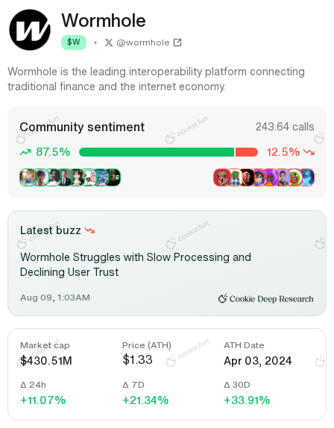Select the Pepe frog bearish avatar
The height and width of the screenshot is (428, 334).
coord(235,177)
